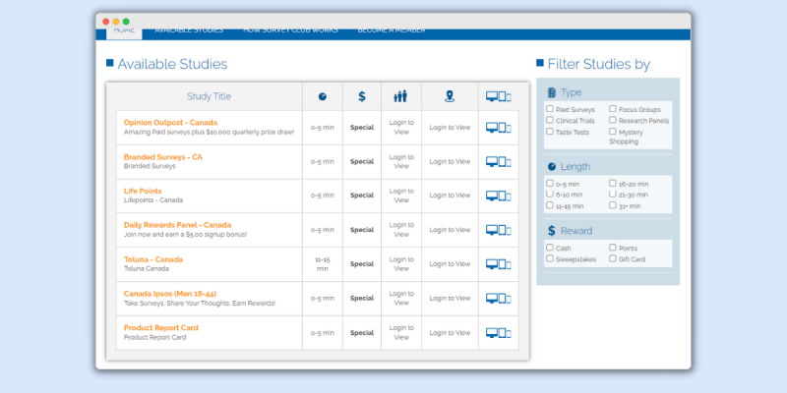Open Daily Rewards Panel - Canada study
787x393 pixels.
coord(178,225)
